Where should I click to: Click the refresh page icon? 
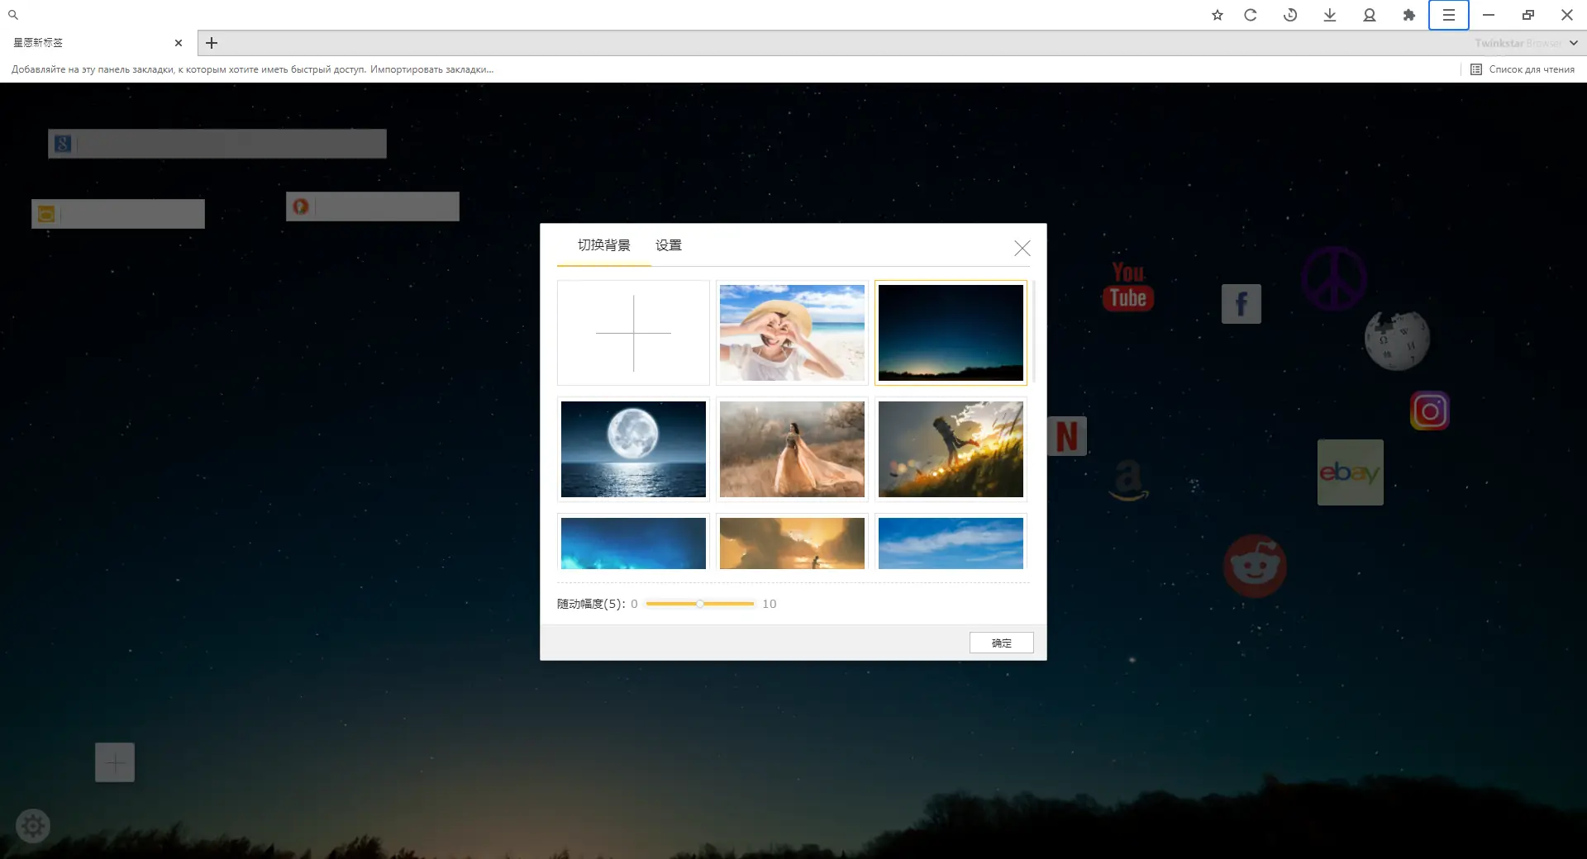point(1250,14)
